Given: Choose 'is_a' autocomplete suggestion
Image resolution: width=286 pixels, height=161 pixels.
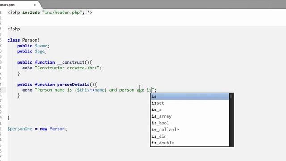Looking at the screenshot, I should (189, 110).
